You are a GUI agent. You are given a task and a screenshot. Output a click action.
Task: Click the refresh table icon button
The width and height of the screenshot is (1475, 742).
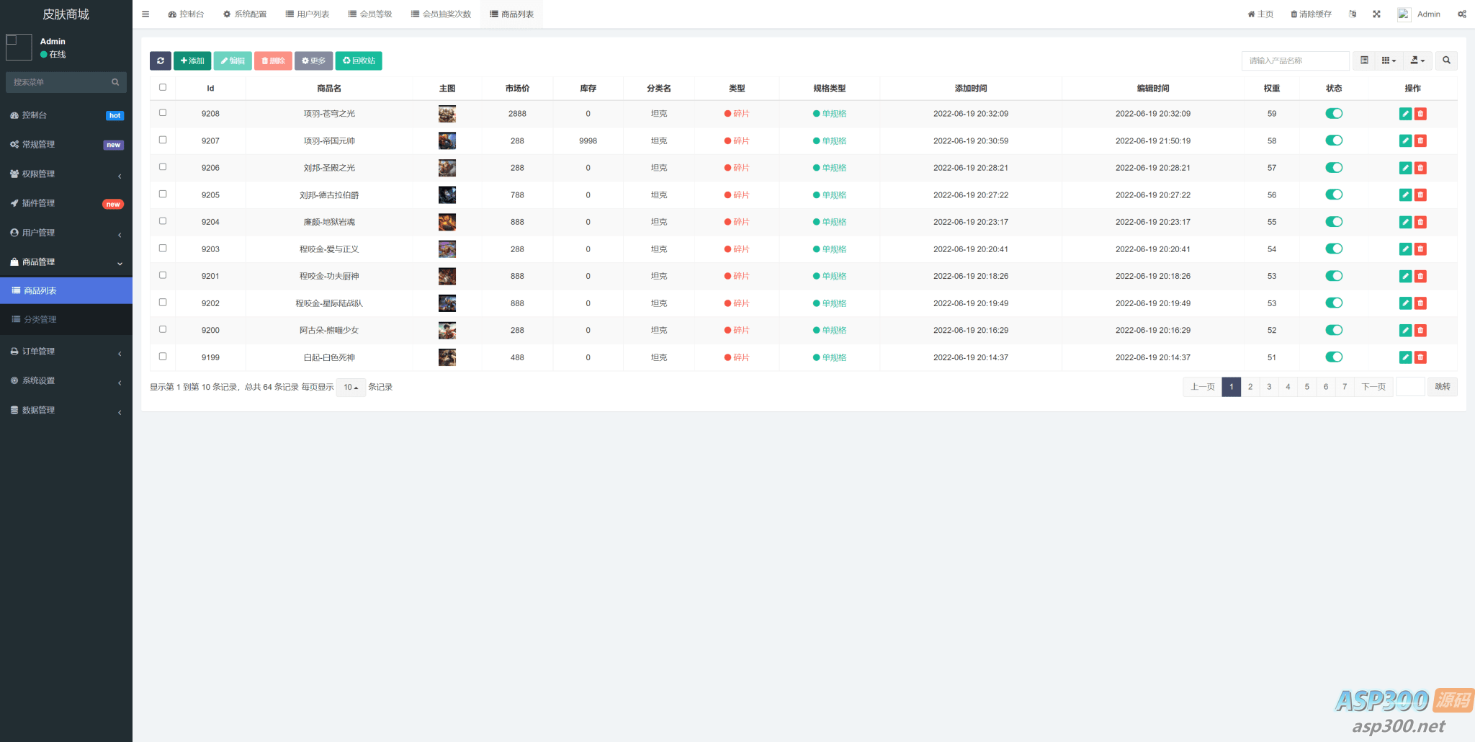160,61
